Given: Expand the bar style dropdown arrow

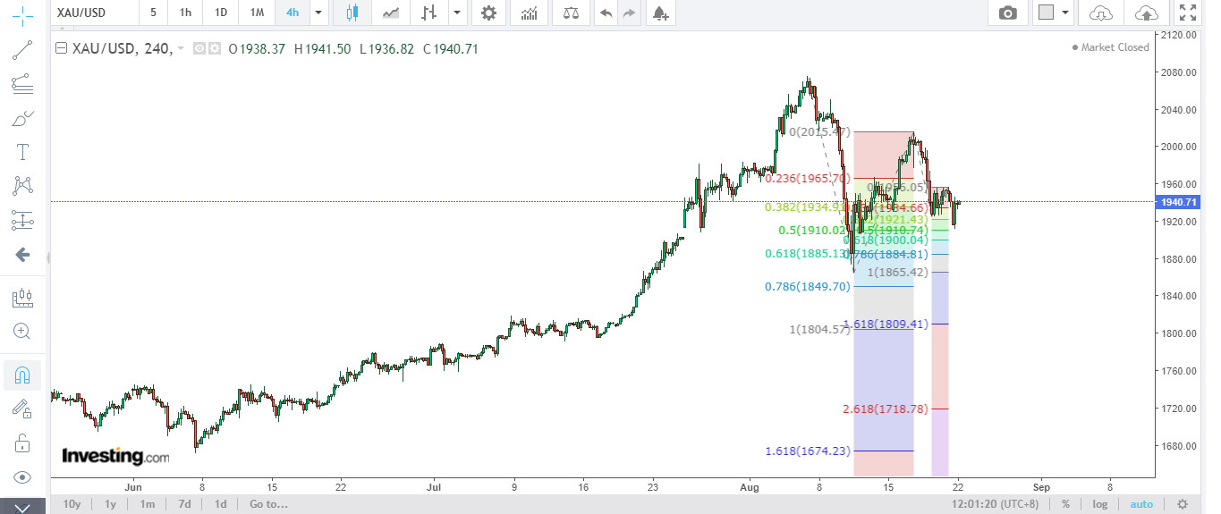Looking at the screenshot, I should coord(457,13).
